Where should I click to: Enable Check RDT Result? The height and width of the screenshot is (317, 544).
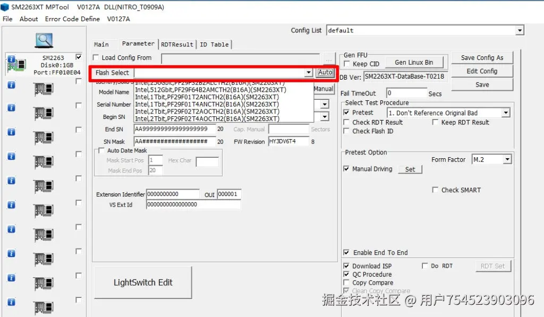click(346, 122)
